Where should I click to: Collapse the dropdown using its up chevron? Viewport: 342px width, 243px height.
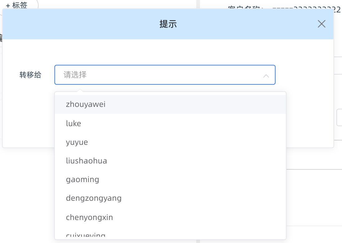pos(266,76)
